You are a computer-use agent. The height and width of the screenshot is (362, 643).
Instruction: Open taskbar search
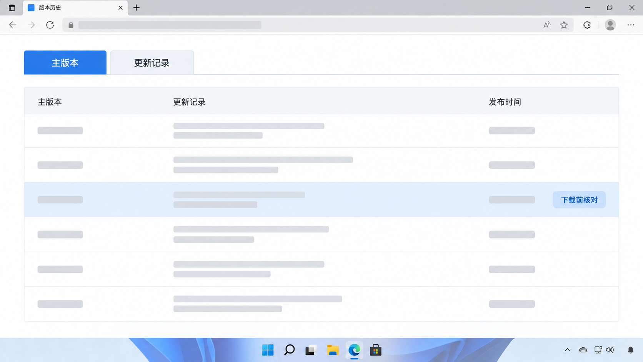[289, 350]
